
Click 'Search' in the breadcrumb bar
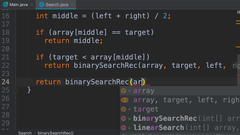[25, 133]
